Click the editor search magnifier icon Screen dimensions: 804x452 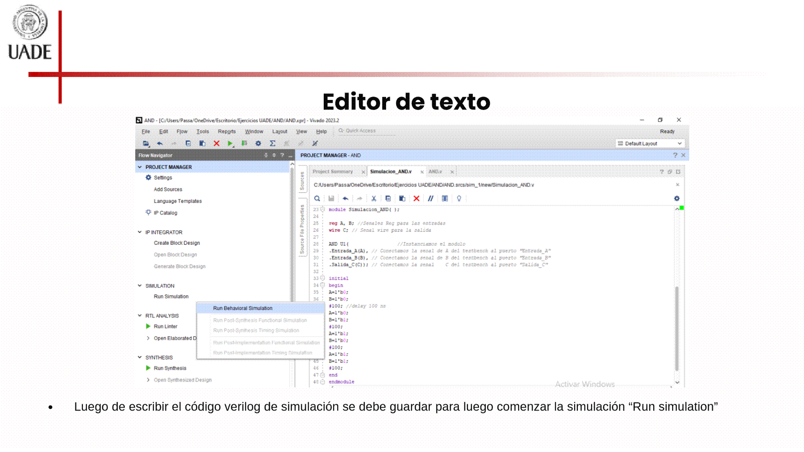tap(317, 198)
